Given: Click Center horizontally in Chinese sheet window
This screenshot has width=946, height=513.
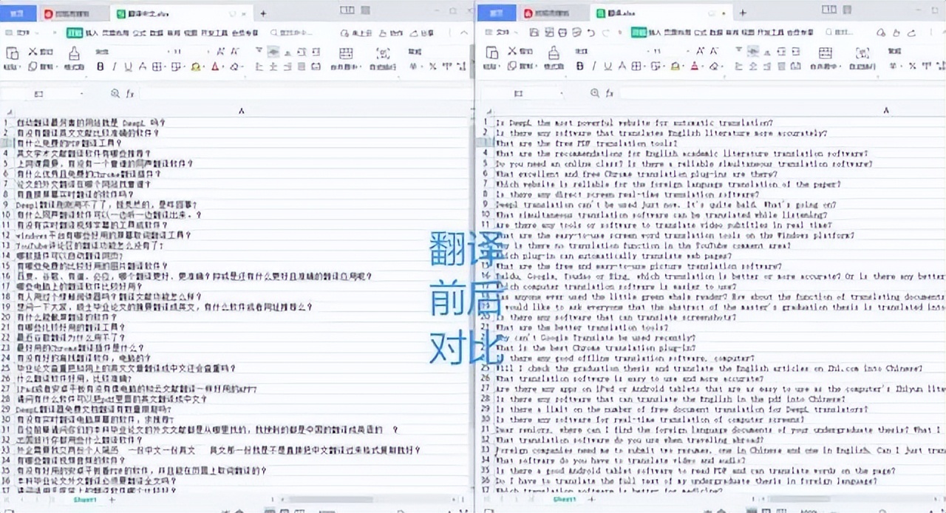Looking at the screenshot, I should 273,67.
